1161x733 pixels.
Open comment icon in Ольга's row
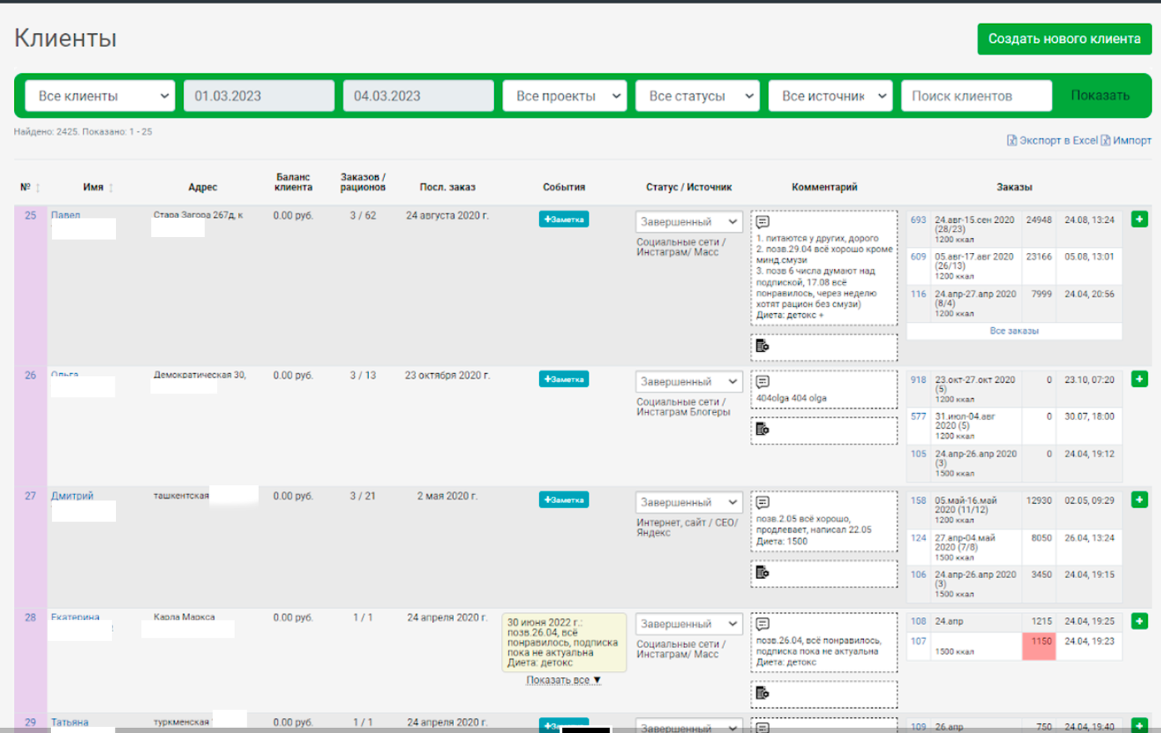pyautogui.click(x=763, y=381)
